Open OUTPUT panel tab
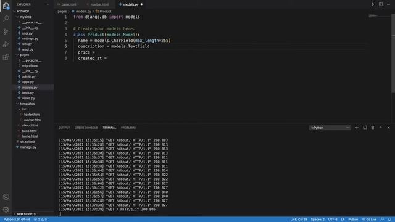The width and height of the screenshot is (395, 222). 64,128
